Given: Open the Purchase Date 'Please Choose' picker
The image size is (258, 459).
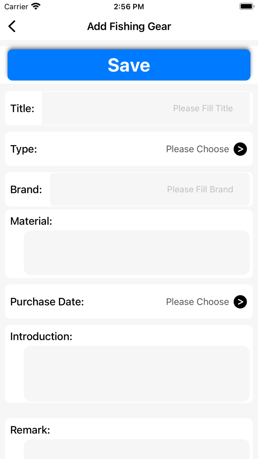Looking at the screenshot, I should [x=197, y=302].
